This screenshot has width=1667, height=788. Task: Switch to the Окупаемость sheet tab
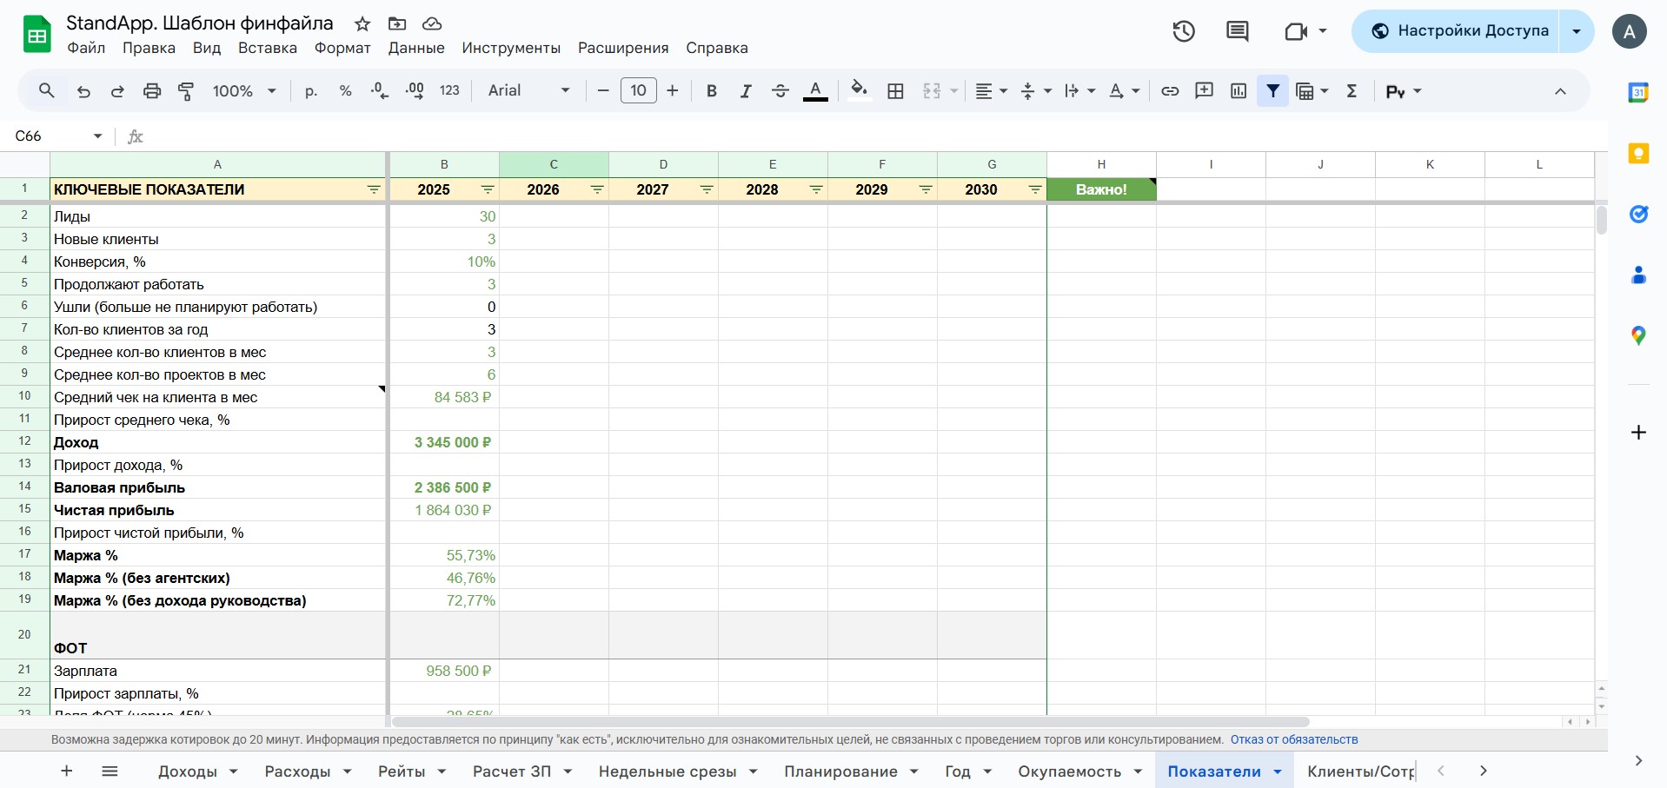click(x=1069, y=771)
